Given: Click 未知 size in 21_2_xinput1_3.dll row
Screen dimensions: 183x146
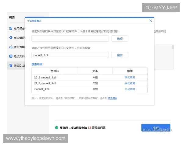Looking at the screenshot, I should coord(95,83).
